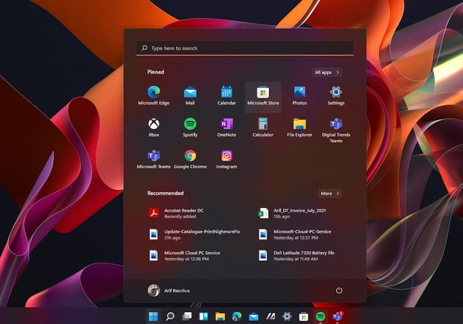The width and height of the screenshot is (463, 324).
Task: Expand the All apps list
Action: (327, 72)
